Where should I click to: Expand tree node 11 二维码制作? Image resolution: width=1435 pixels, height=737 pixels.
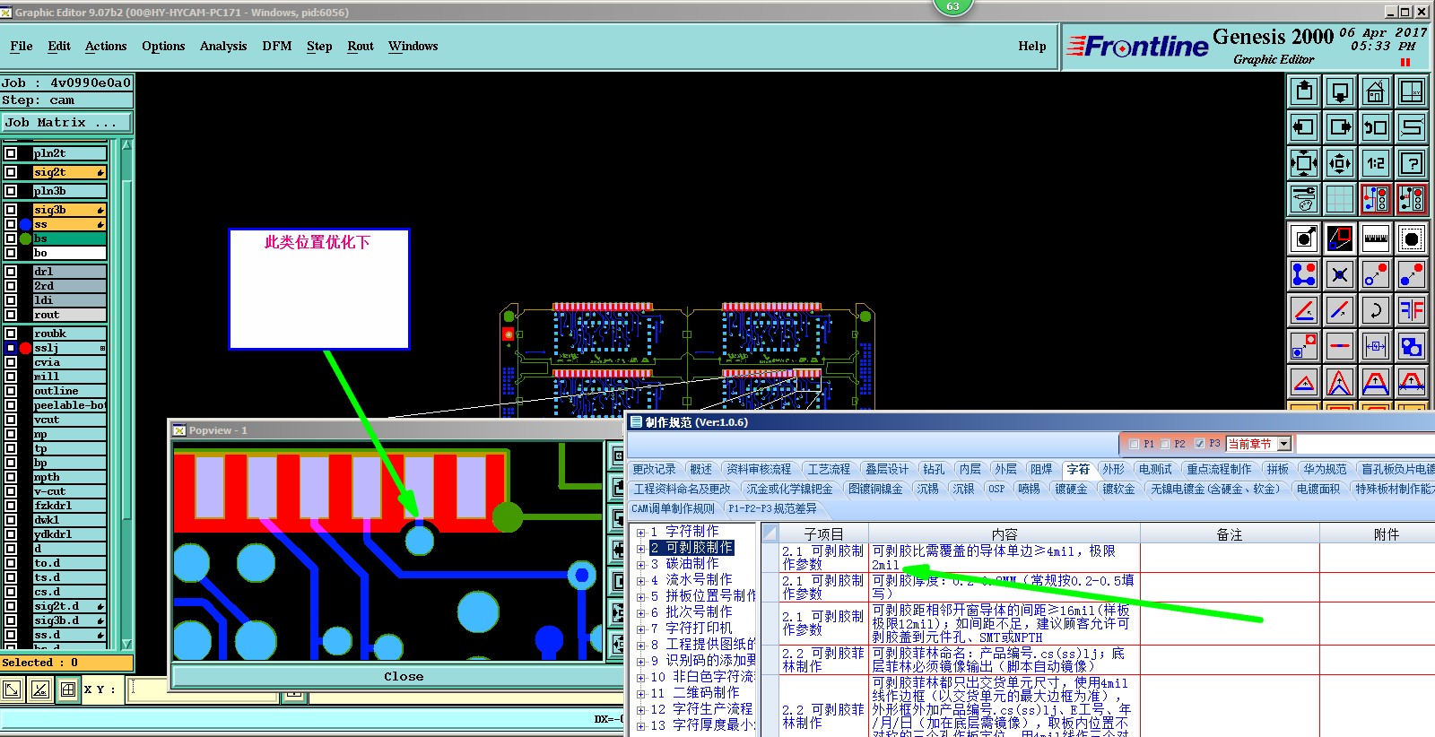(x=640, y=694)
